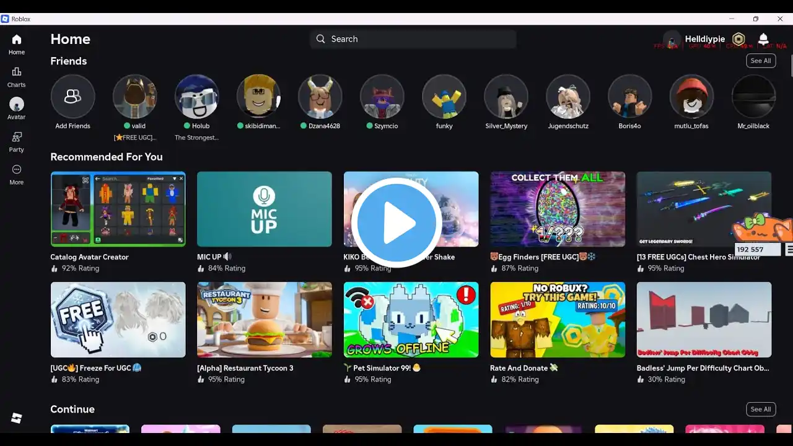Click the Helldiyple username

click(705, 39)
